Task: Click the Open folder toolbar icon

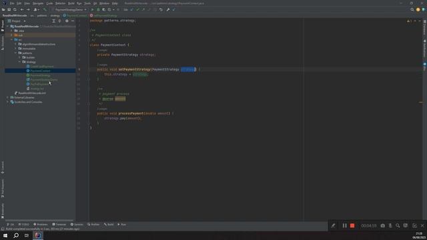Action: (x=3, y=9)
